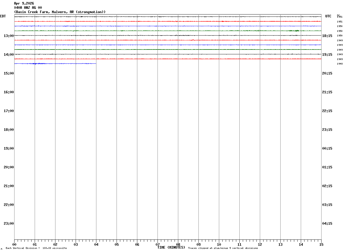This screenshot has width=344, height=252.
Task: Click the '13' minute axis label
Action: (x=280, y=244)
